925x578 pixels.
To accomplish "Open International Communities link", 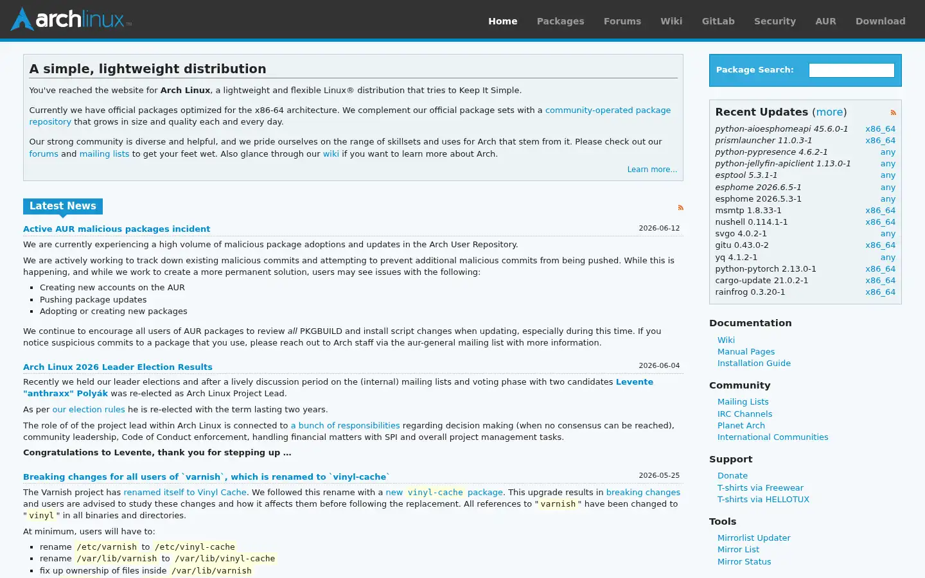I will (773, 437).
